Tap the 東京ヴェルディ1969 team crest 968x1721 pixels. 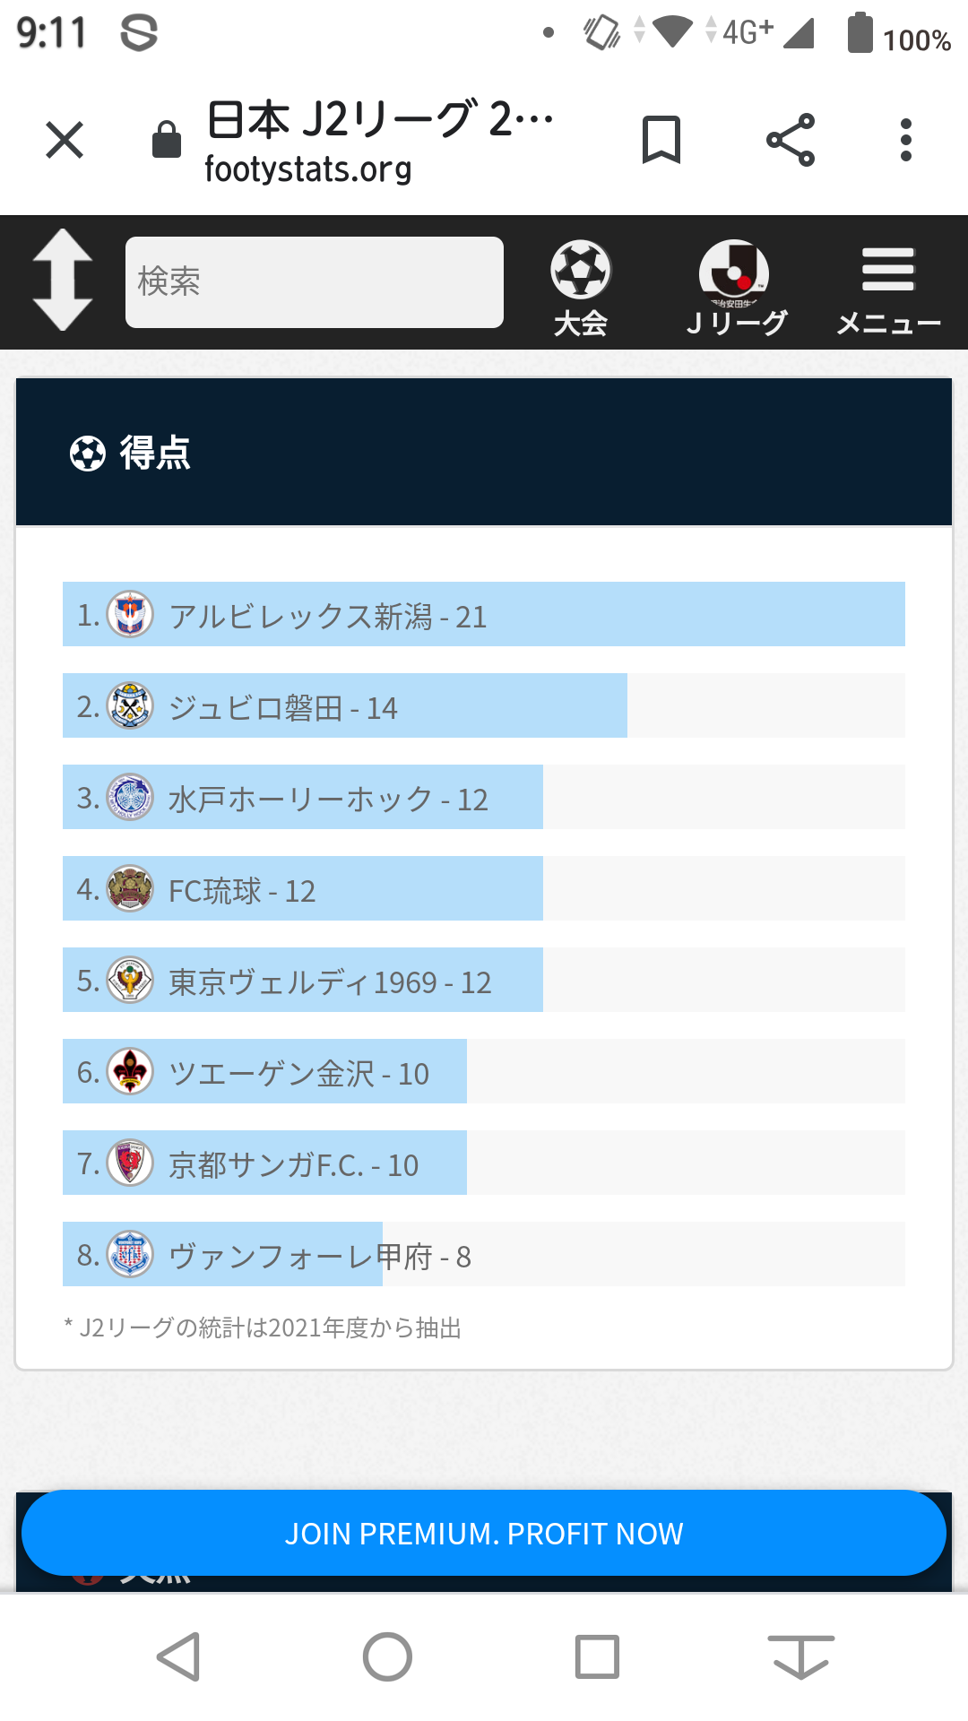pyautogui.click(x=130, y=981)
